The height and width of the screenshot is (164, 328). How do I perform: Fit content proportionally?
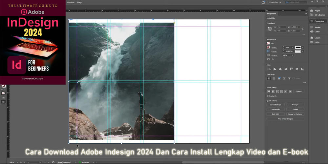pos(273,92)
